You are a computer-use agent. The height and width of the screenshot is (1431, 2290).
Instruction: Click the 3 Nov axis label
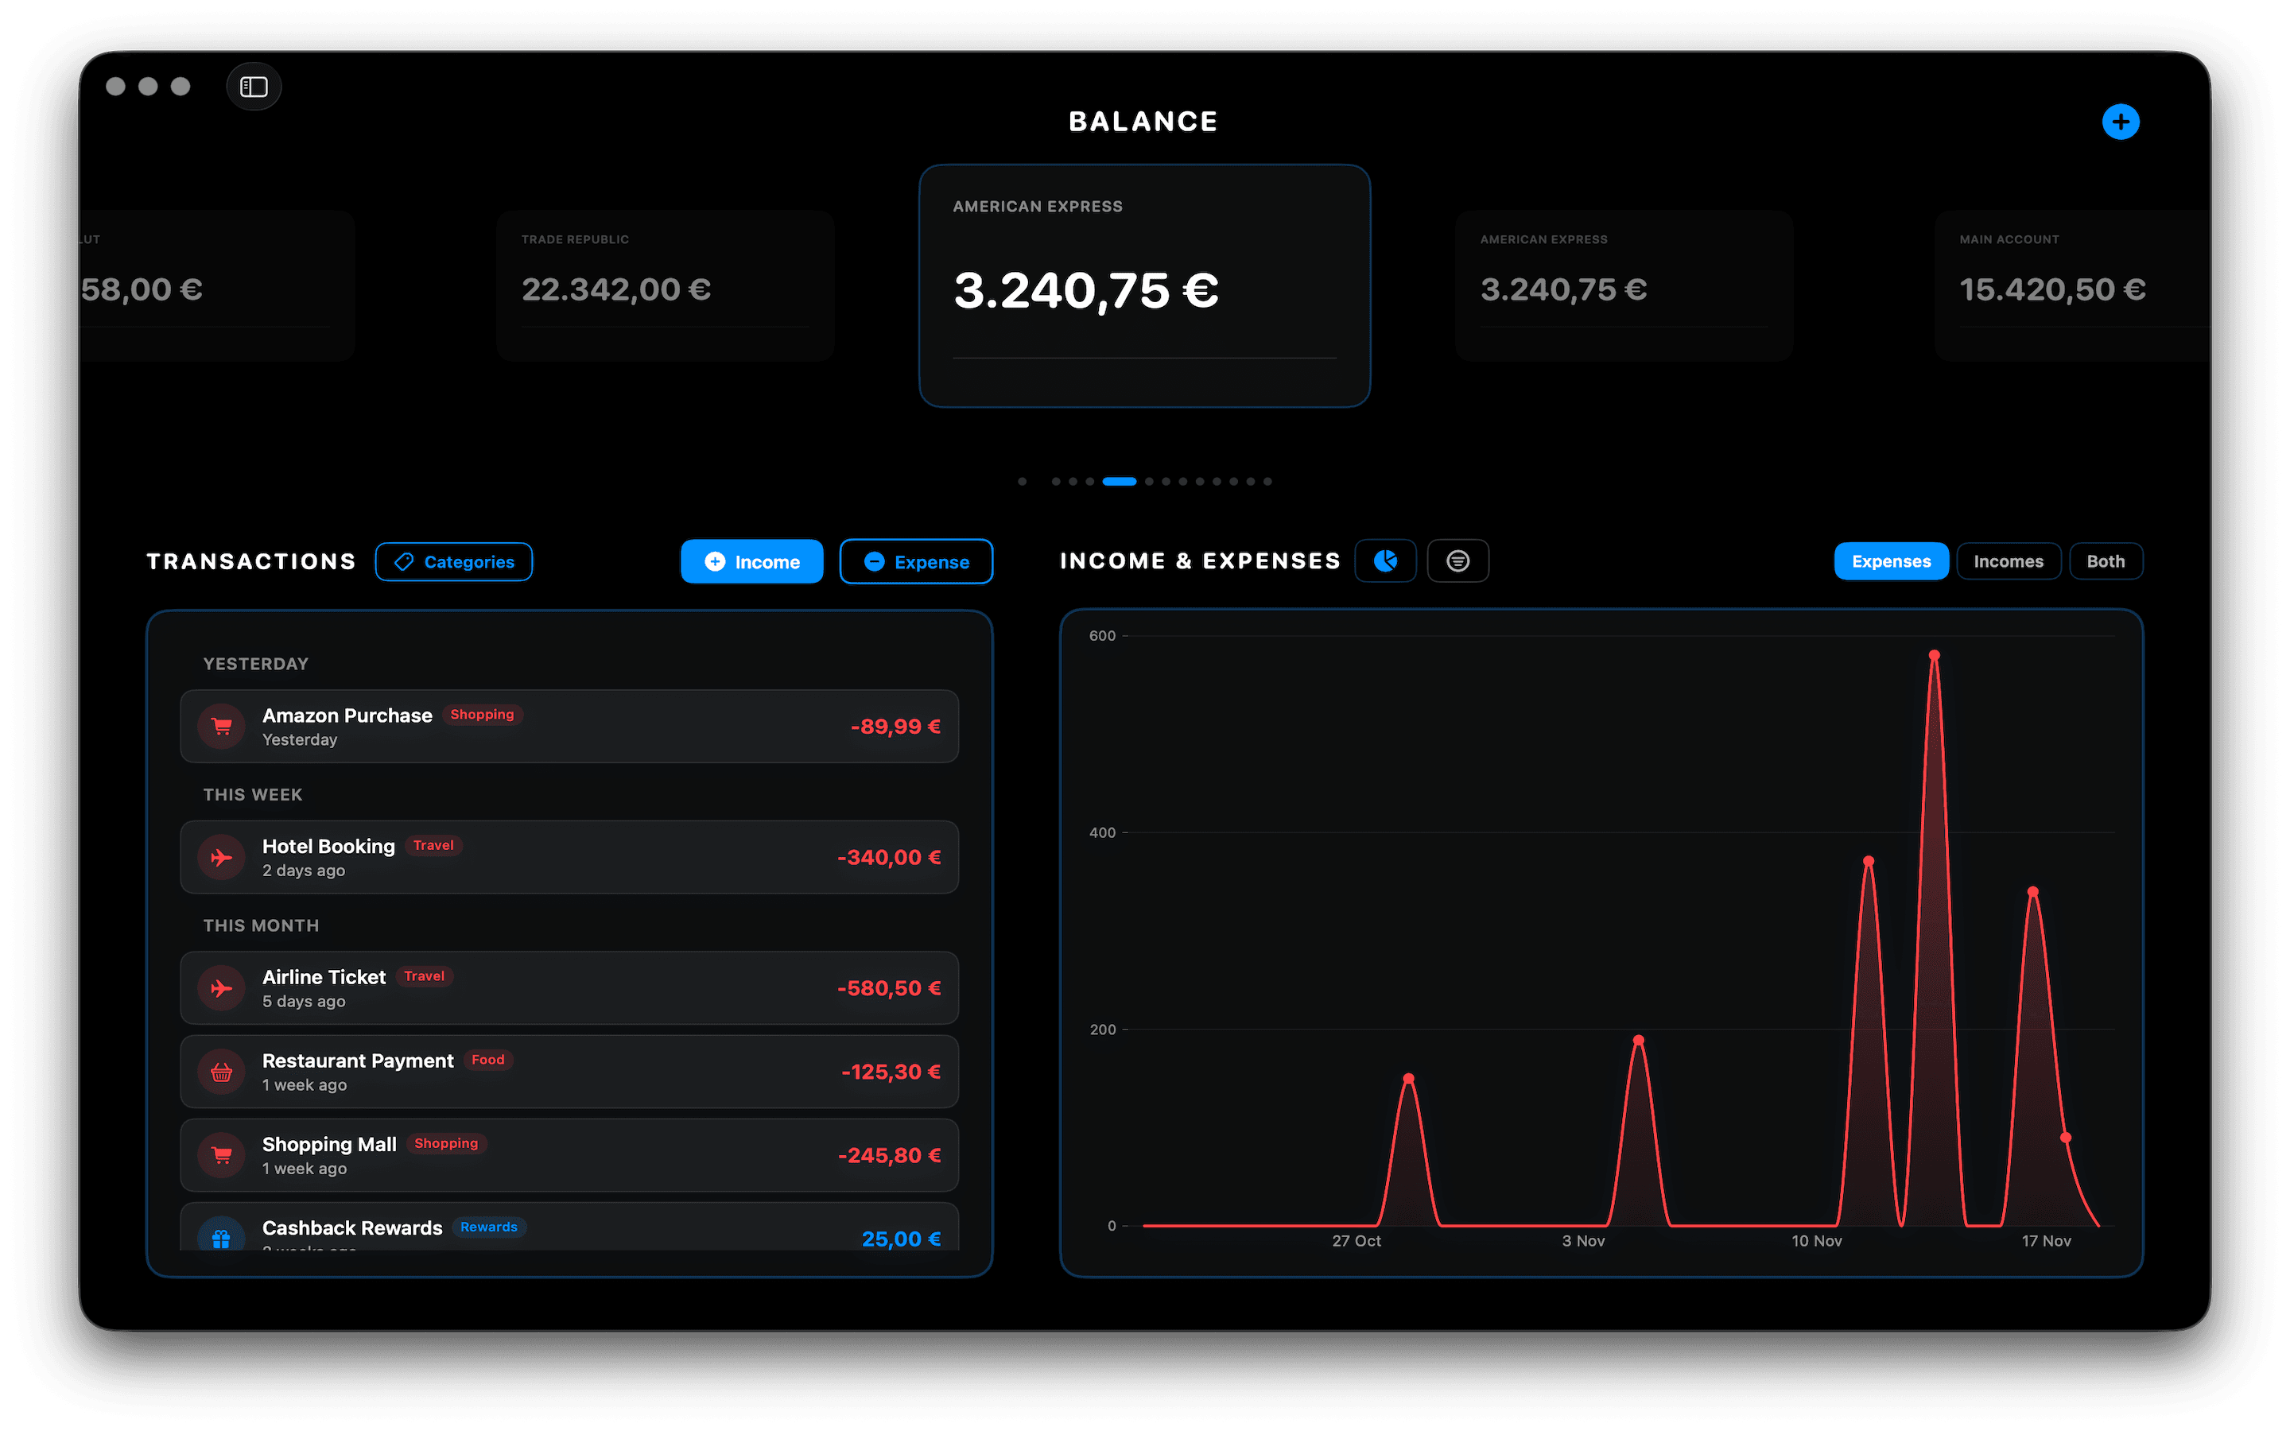click(x=1583, y=1241)
